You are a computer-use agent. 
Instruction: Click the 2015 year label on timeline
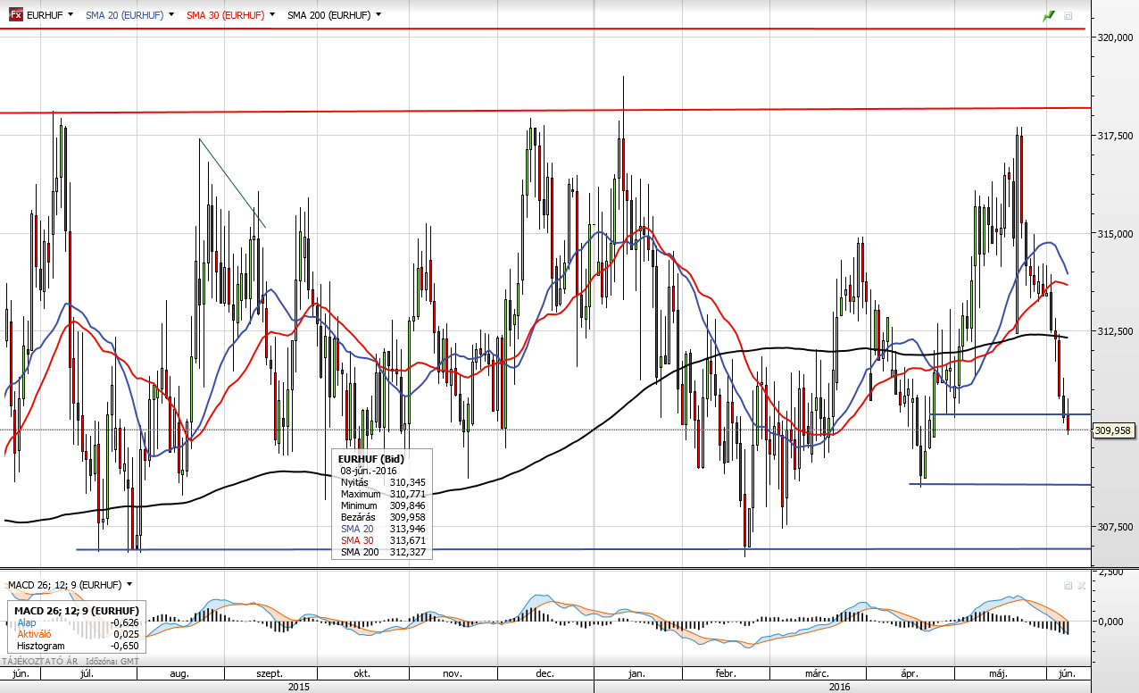point(299,687)
